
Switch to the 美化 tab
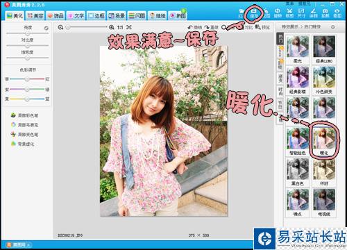click(15, 15)
